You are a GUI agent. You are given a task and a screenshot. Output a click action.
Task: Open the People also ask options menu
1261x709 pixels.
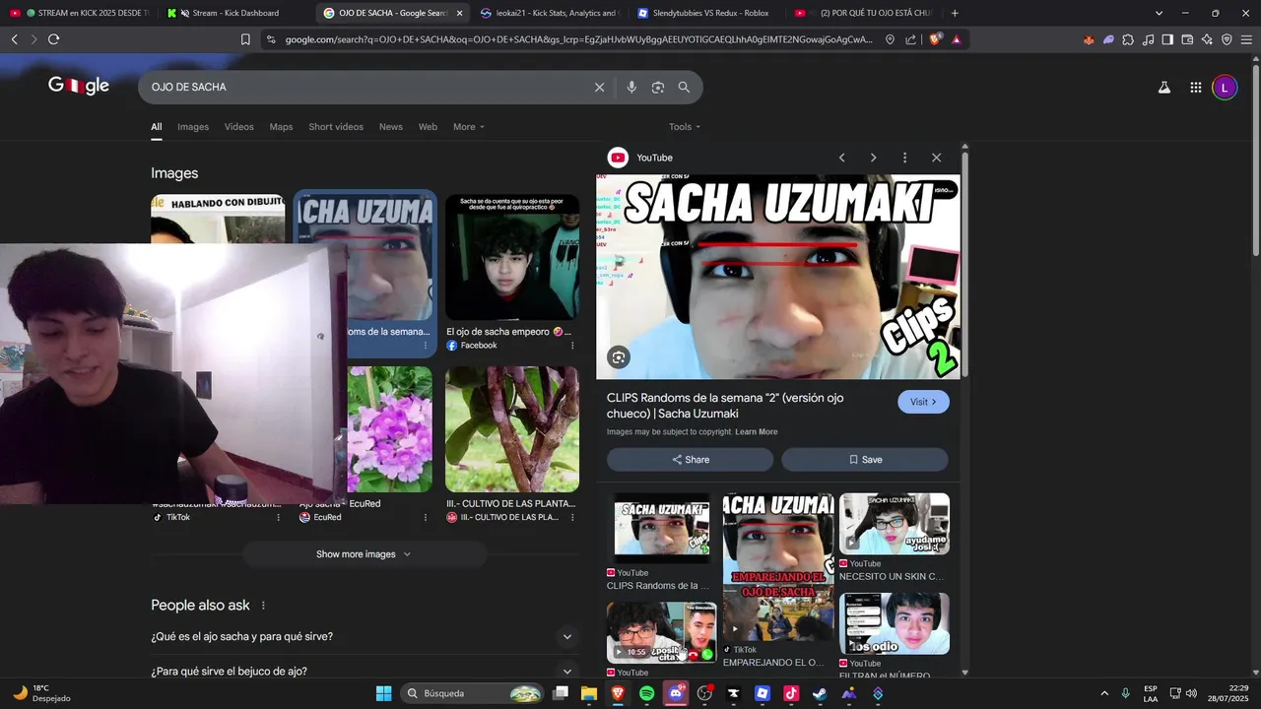(263, 606)
